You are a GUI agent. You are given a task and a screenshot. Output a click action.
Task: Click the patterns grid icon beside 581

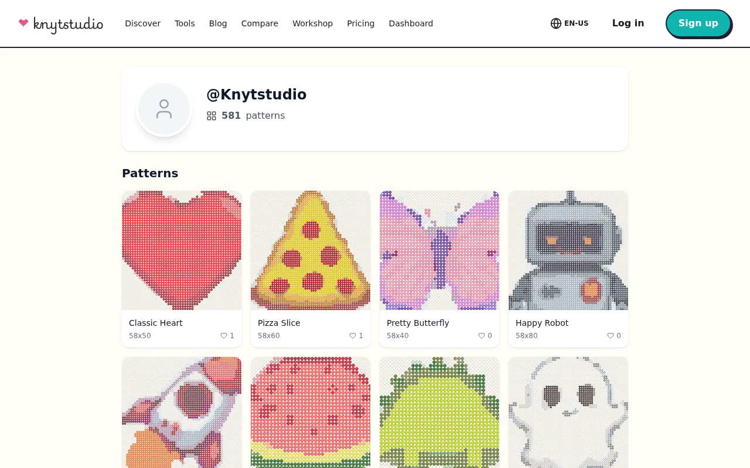pos(212,116)
